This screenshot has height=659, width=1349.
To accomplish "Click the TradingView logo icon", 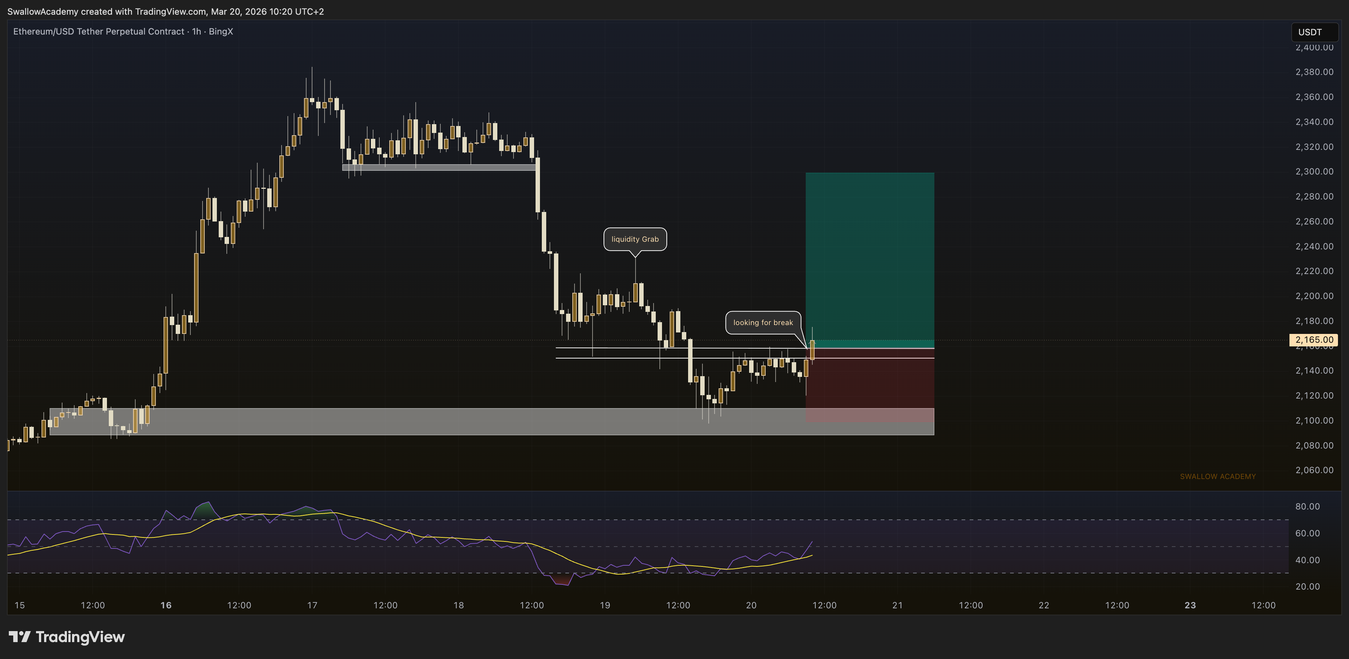I will click(20, 637).
